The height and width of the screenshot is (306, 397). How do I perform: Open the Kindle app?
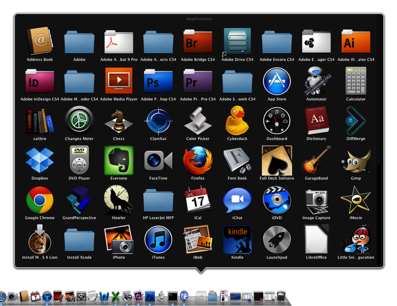click(237, 239)
